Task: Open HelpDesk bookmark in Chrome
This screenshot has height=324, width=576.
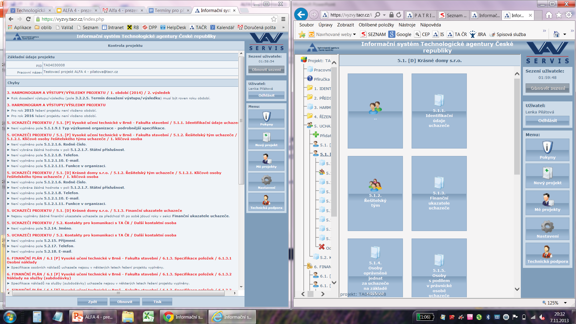Action: click(173, 27)
